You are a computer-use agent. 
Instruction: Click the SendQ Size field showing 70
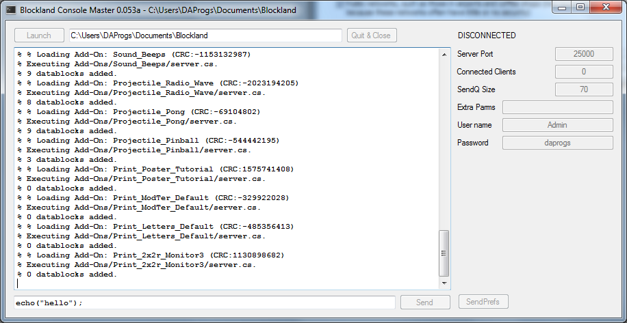(x=584, y=89)
